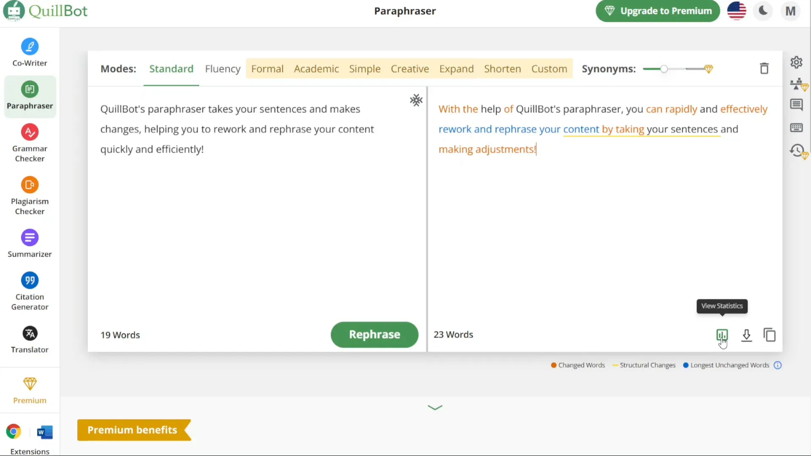
Task: Expand the section with the down chevron
Action: (435, 407)
